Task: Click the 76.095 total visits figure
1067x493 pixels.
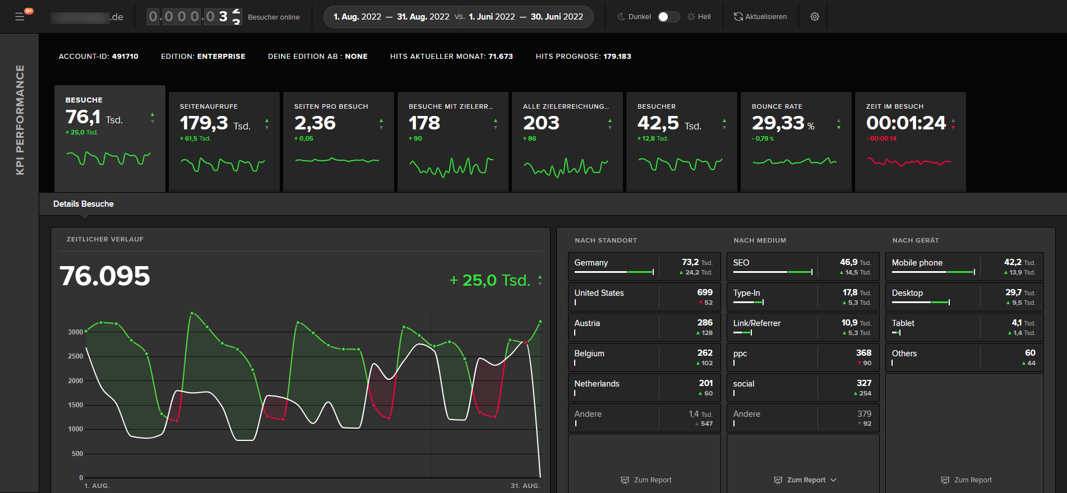Action: 105,276
